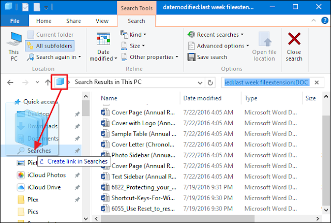Screen dimensions: 331x223
Task: Open the Size filter dropdown
Action: pyautogui.click(x=133, y=46)
